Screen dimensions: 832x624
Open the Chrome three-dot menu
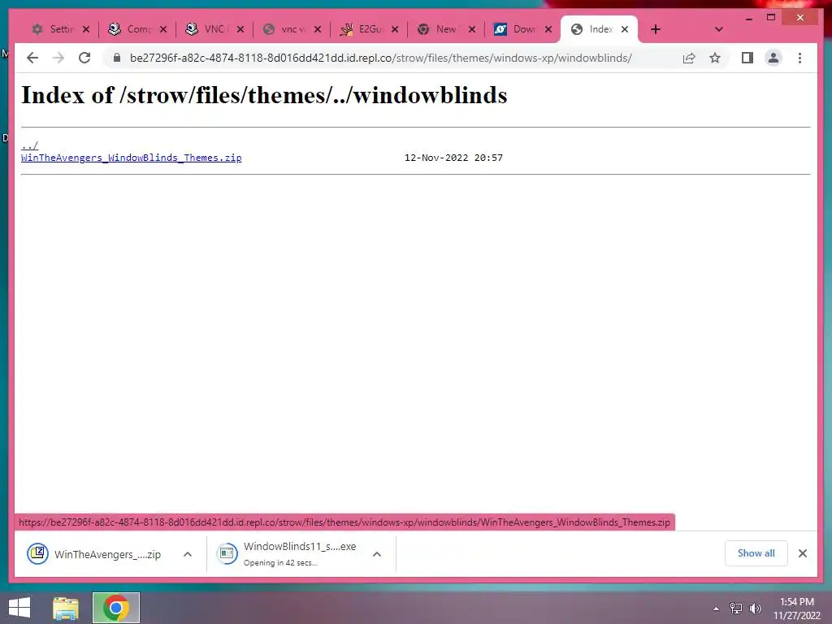click(x=799, y=58)
